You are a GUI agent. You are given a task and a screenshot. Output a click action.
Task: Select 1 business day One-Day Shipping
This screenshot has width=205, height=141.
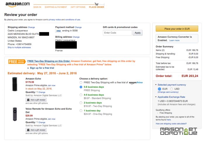click(81, 111)
